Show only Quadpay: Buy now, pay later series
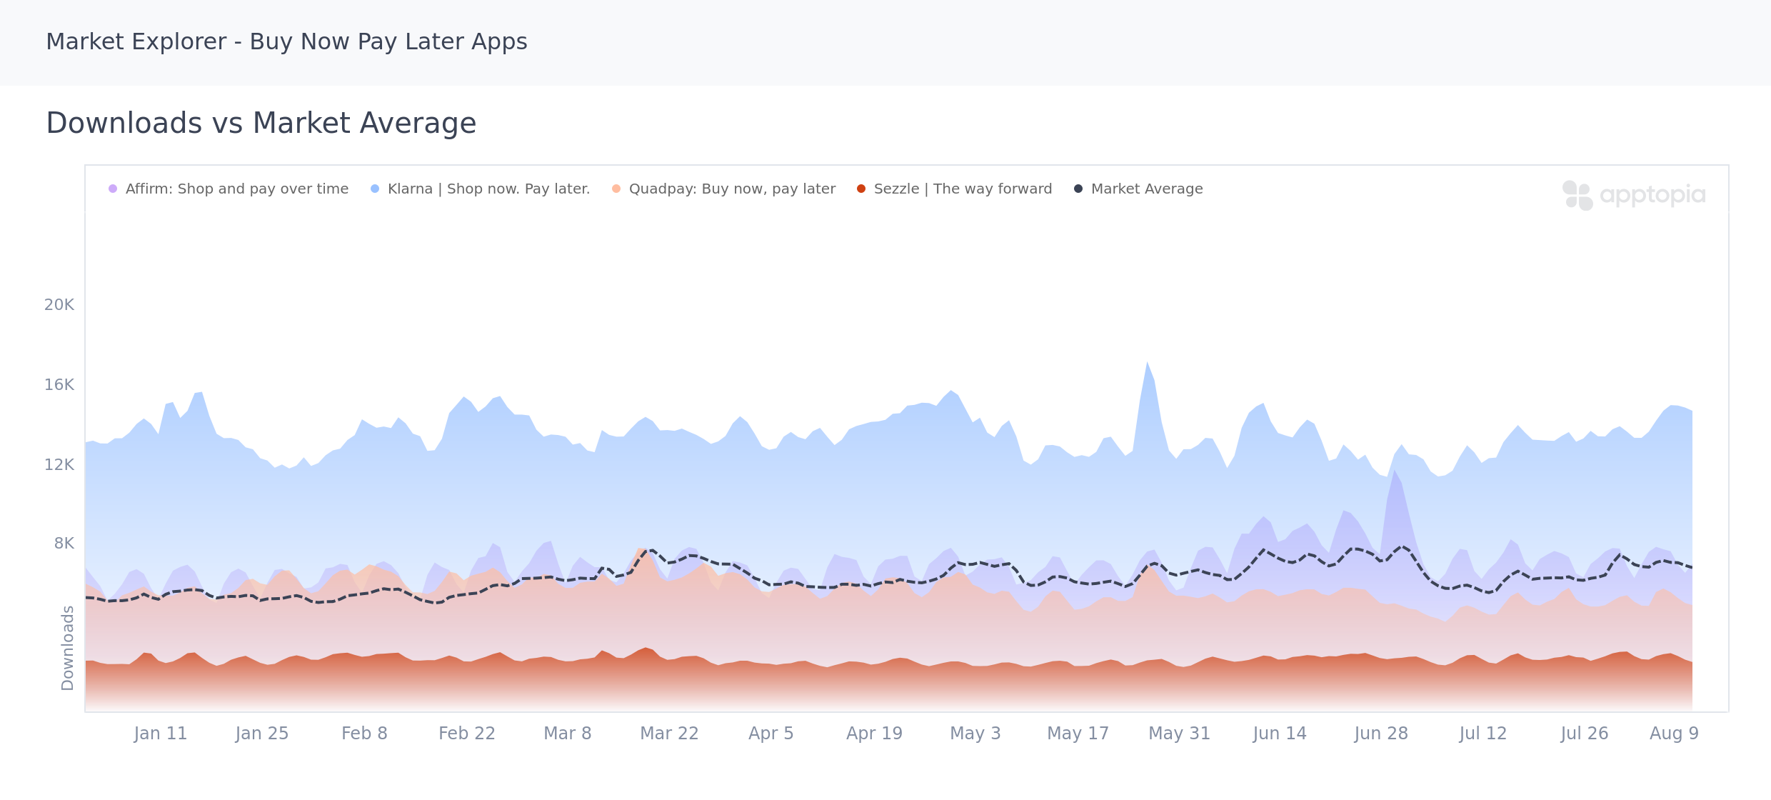The height and width of the screenshot is (800, 1771). 732,189
